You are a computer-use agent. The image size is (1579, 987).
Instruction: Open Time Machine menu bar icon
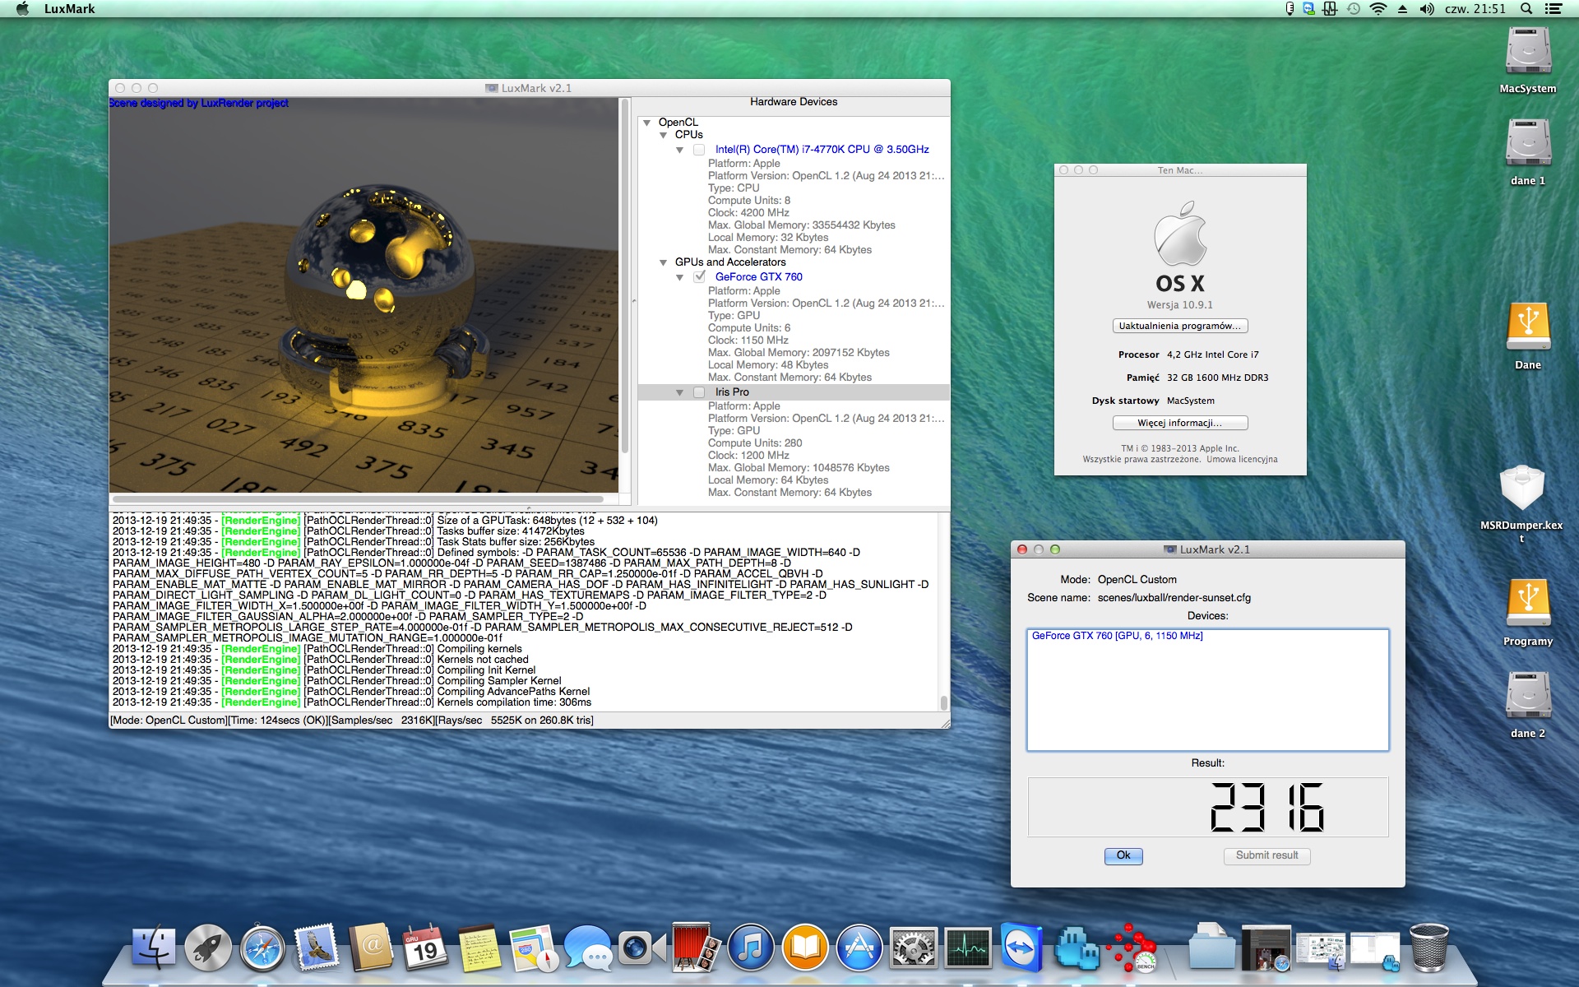click(x=1354, y=9)
